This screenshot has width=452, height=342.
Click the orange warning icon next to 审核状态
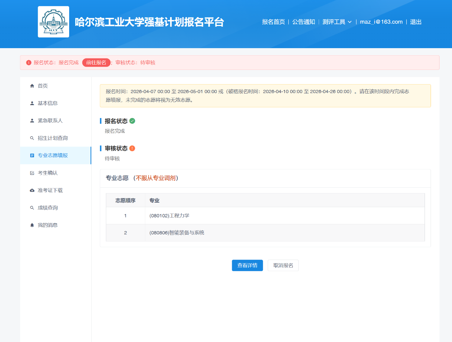pos(132,148)
